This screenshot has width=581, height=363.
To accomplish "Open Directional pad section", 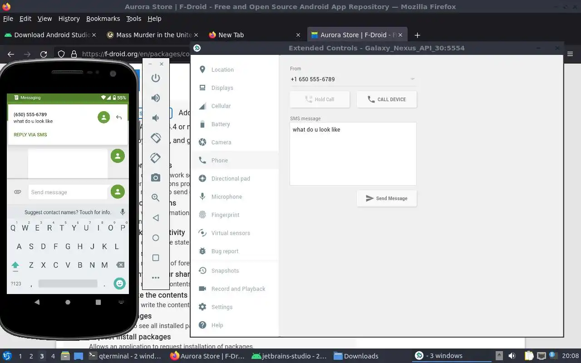I will (x=235, y=178).
